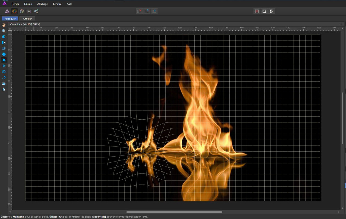Select the View hand tool
Viewport: 346px width, 219px height.
(4, 25)
